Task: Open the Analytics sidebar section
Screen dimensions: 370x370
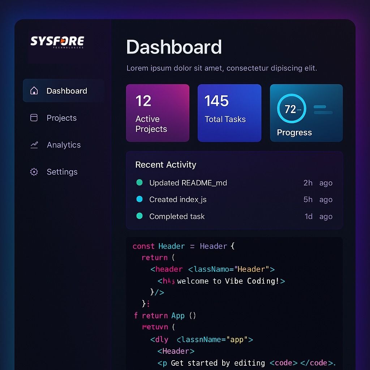Action: (x=64, y=145)
